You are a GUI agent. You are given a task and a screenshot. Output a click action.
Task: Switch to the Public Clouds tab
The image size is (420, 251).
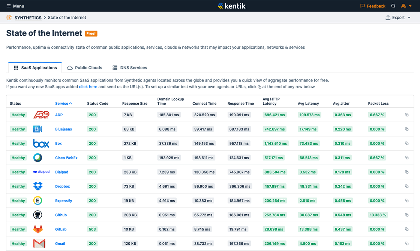(84, 68)
